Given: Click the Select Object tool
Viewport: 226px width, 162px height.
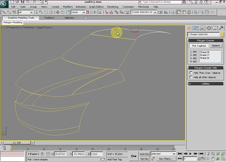Looking at the screenshot, I should (x=36, y=12).
